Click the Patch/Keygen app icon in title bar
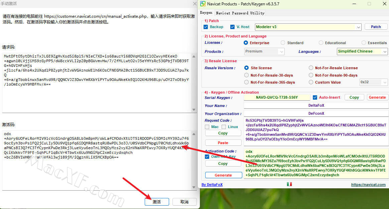Image resolution: width=389 pixels, height=209 pixels. point(203,4)
